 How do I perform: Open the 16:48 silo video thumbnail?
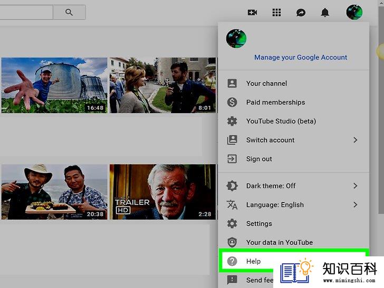[54, 85]
